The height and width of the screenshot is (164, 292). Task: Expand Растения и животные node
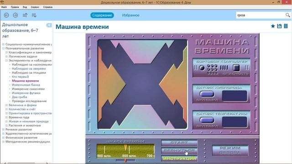[6, 126]
